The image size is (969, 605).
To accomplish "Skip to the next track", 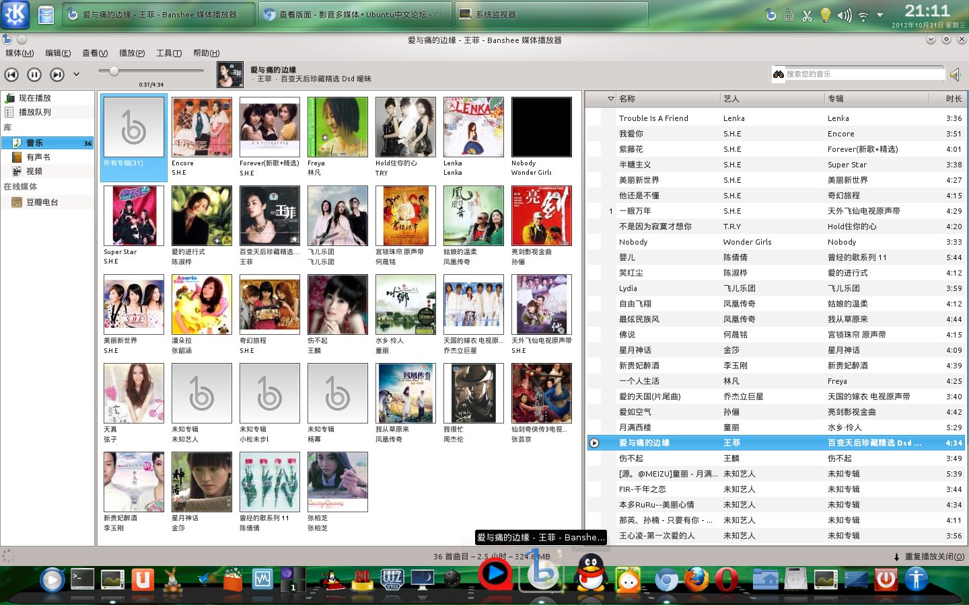I will click(x=57, y=75).
